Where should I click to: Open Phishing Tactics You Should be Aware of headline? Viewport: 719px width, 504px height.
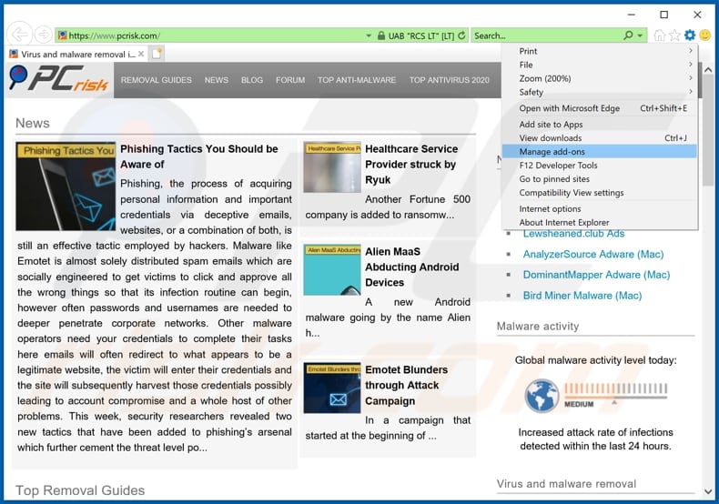[x=199, y=156]
